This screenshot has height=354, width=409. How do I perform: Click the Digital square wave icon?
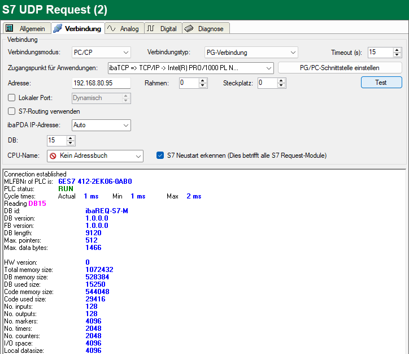pos(151,29)
